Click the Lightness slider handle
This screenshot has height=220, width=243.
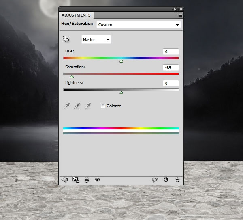pyautogui.click(x=122, y=93)
